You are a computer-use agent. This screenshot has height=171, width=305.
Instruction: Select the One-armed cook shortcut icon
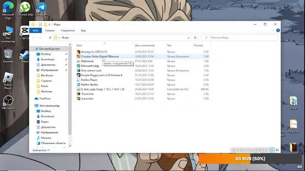78,70
